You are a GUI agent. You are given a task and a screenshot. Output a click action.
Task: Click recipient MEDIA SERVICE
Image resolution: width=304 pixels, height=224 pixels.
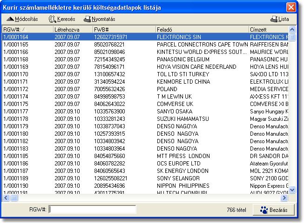(x=269, y=89)
